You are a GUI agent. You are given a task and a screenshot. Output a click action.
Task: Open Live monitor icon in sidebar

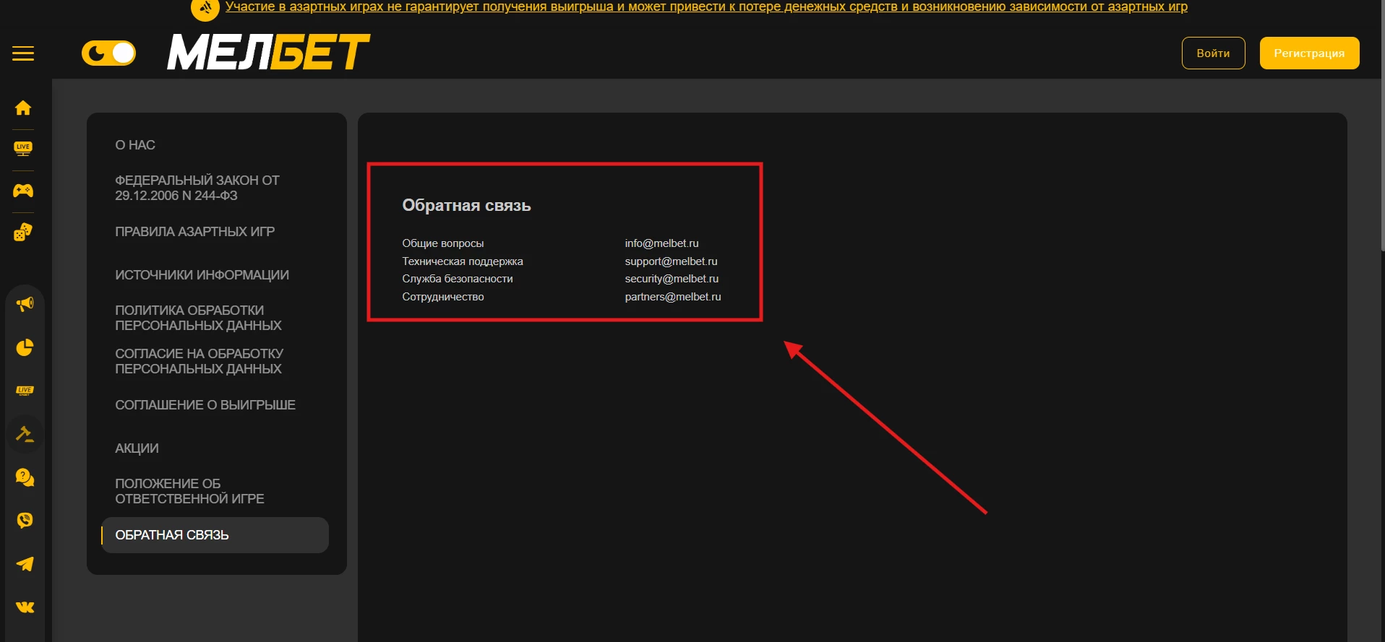point(23,148)
